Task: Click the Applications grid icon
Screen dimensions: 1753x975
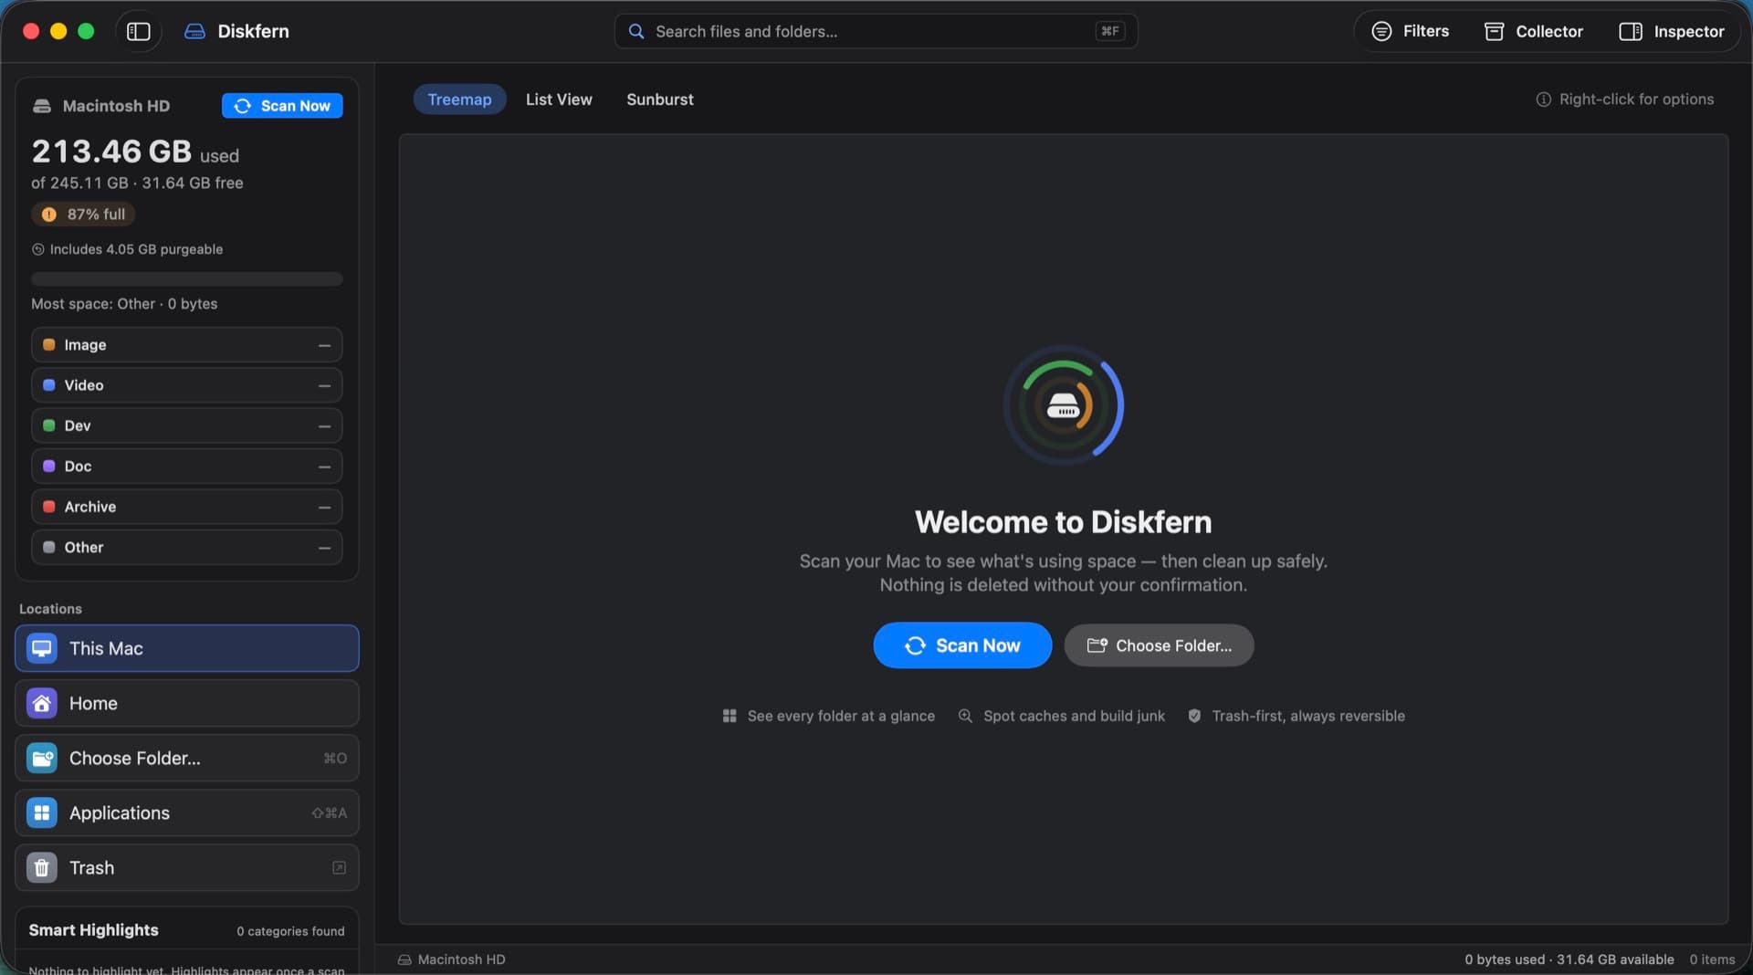Action: [x=42, y=812]
